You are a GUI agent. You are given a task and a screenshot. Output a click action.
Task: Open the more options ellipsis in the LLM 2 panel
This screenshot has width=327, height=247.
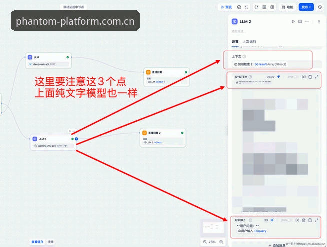pyautogui.click(x=307, y=21)
